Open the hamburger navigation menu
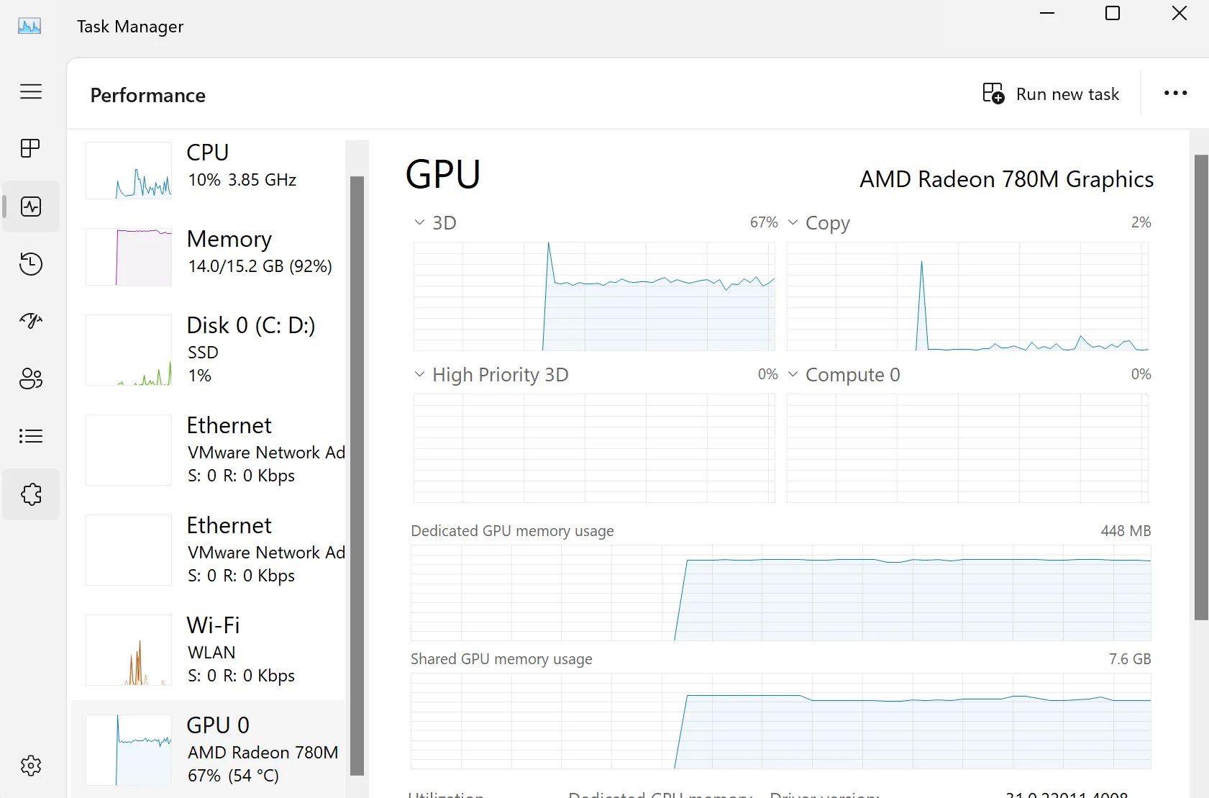 point(31,91)
